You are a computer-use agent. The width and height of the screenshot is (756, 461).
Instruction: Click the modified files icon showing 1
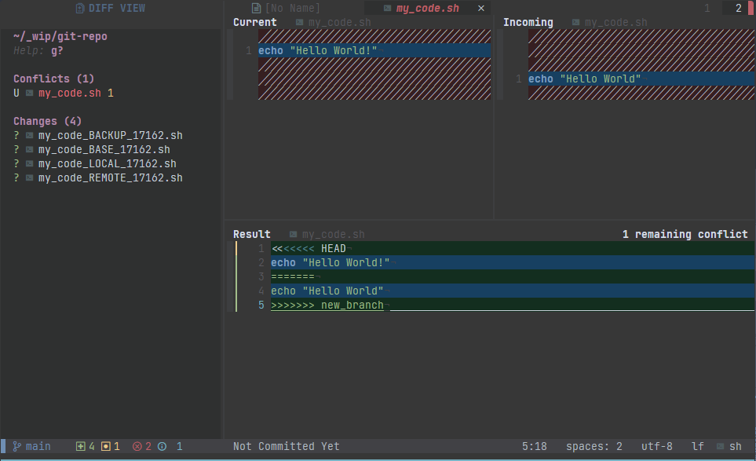click(x=106, y=447)
